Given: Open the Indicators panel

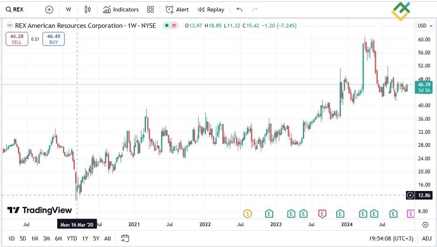Looking at the screenshot, I should (x=121, y=10).
